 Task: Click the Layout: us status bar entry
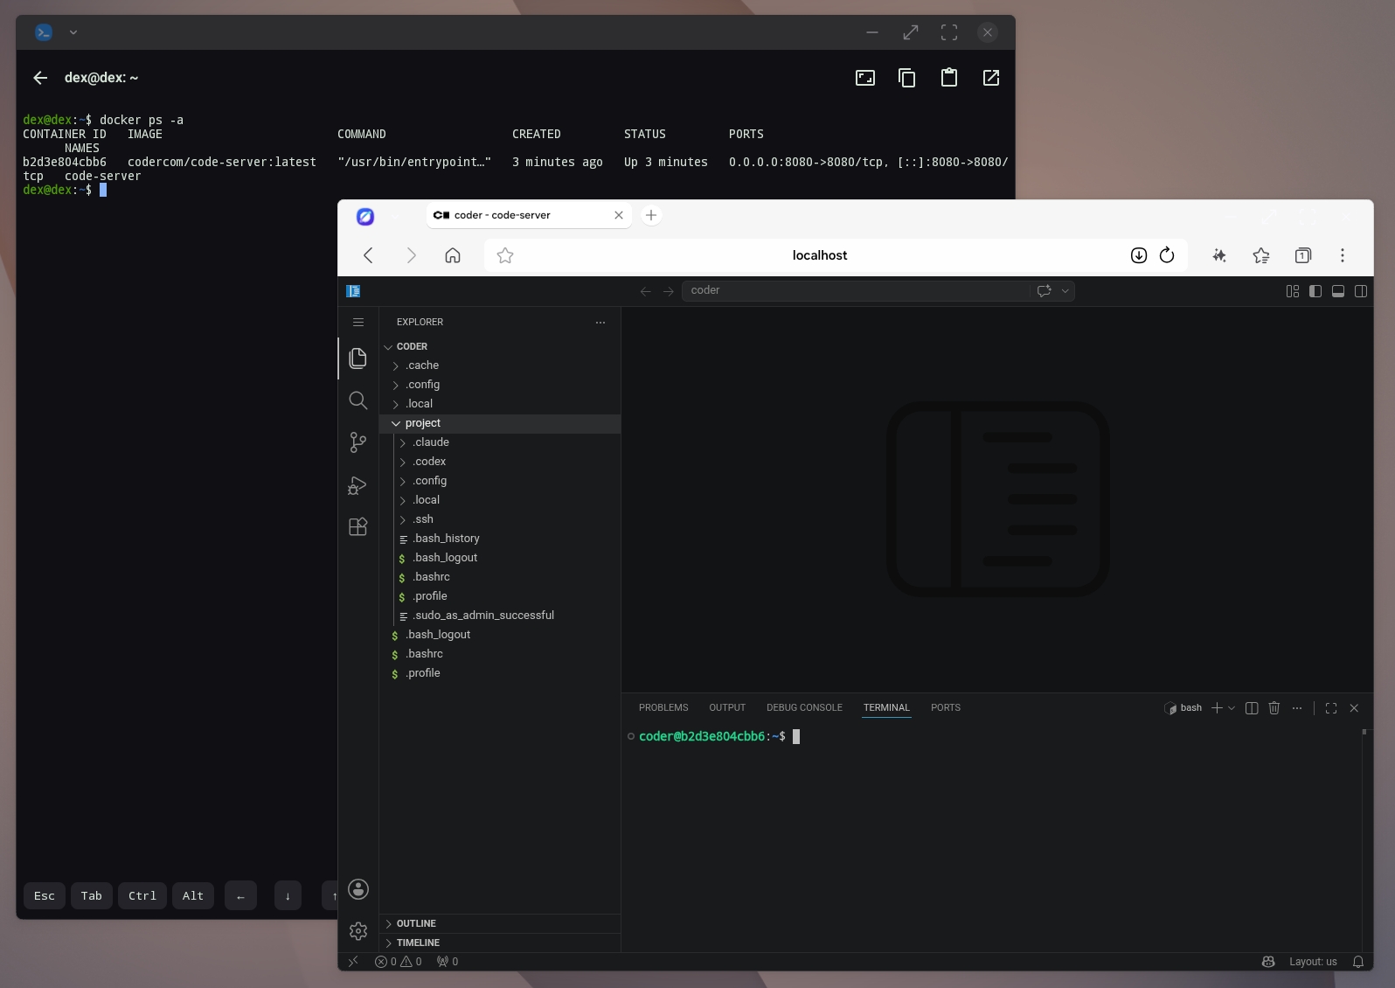[1313, 962]
